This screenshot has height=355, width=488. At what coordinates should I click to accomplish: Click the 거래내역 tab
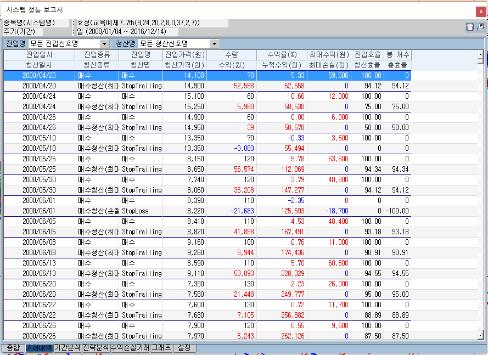[39, 347]
